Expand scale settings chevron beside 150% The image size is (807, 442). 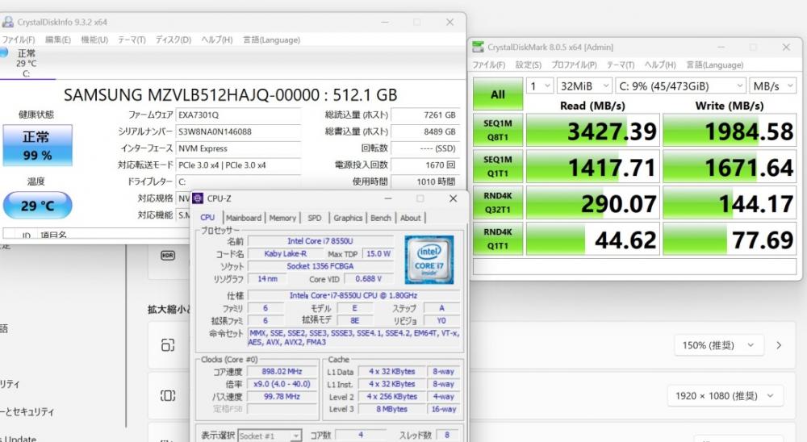[780, 345]
